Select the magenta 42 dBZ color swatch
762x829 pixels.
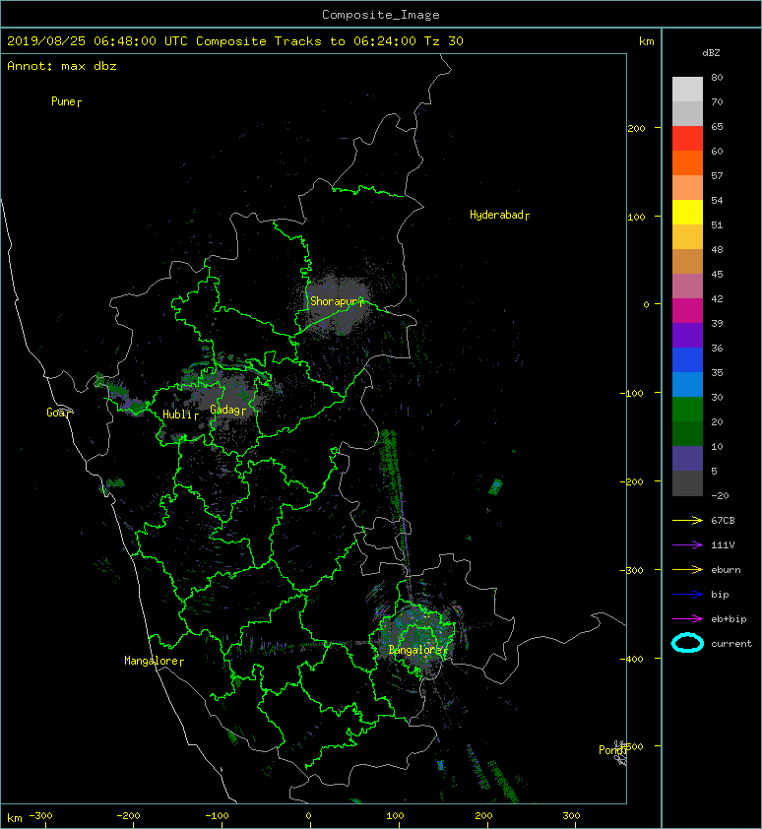click(687, 311)
